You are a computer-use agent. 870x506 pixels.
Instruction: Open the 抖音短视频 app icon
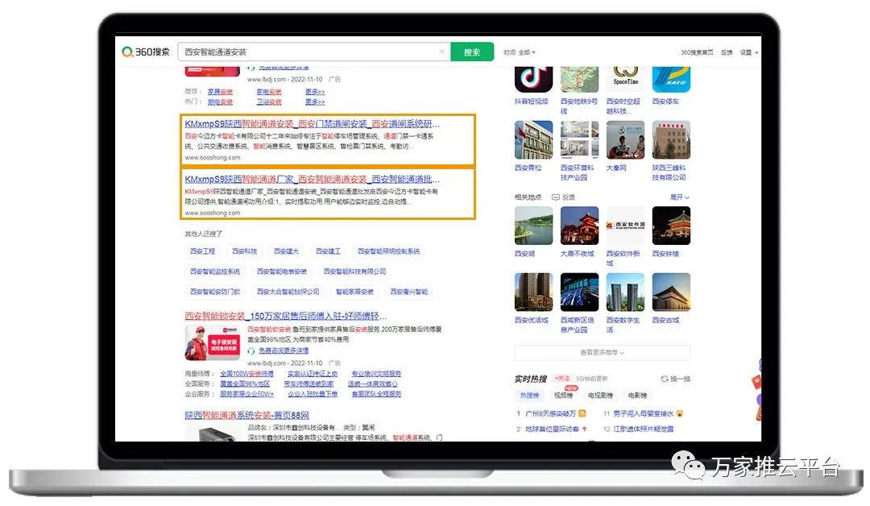pos(533,77)
